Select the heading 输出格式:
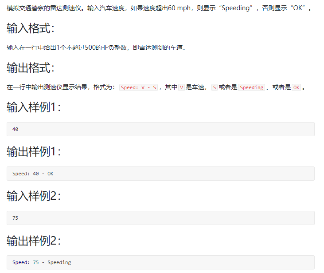 tap(31, 67)
